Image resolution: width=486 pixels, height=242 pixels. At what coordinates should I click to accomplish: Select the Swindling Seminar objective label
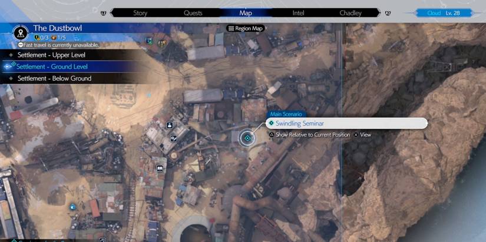[347, 123]
